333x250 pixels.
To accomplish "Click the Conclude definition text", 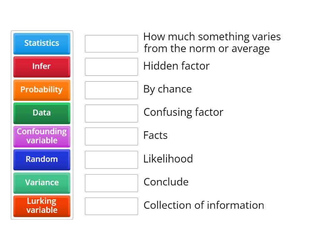I will click(166, 182).
